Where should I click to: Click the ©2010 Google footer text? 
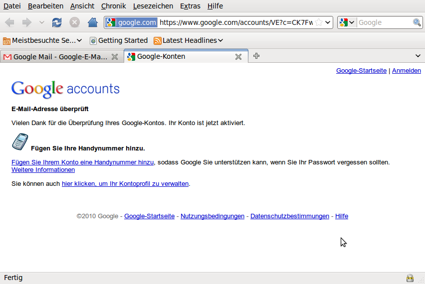(97, 216)
